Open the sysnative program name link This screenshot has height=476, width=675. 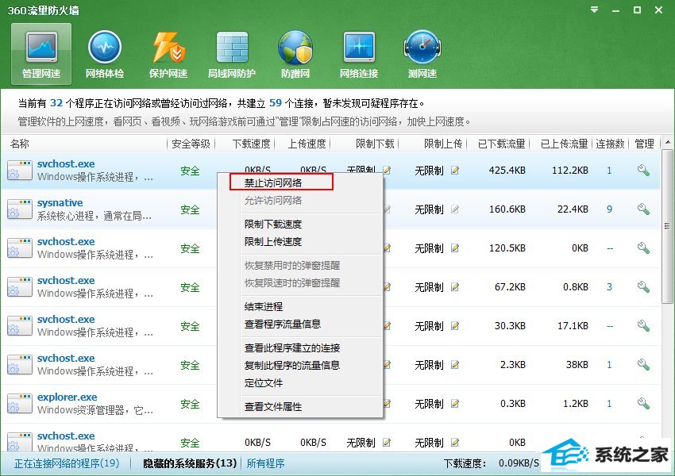point(60,202)
